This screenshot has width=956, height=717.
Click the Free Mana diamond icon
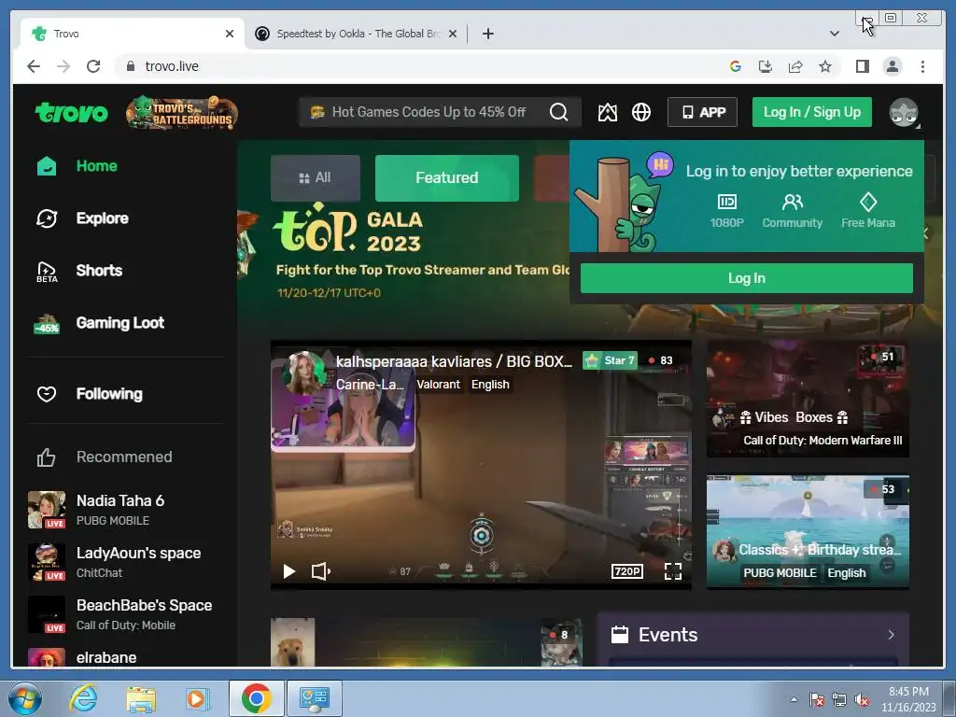tap(868, 202)
